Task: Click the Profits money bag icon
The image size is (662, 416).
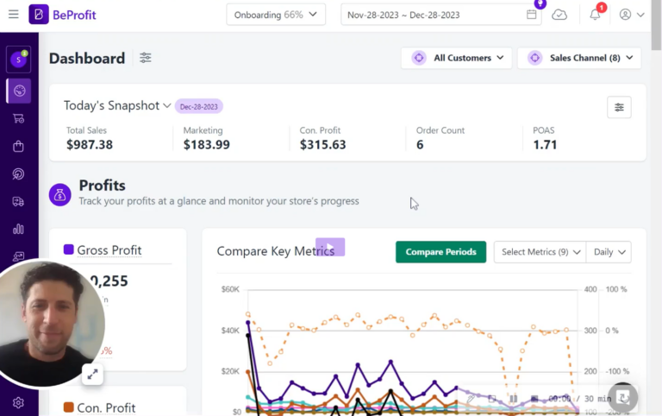Action: pyautogui.click(x=60, y=195)
